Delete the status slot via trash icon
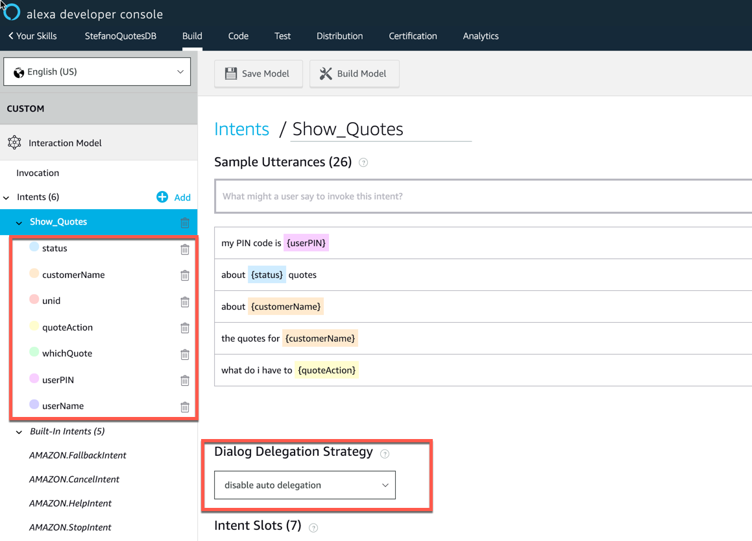This screenshot has height=541, width=752. pos(185,249)
